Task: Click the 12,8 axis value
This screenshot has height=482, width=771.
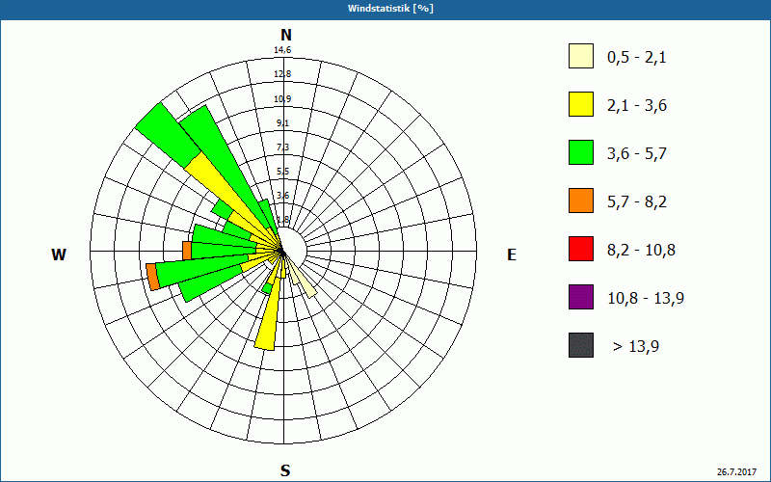Action: point(282,74)
